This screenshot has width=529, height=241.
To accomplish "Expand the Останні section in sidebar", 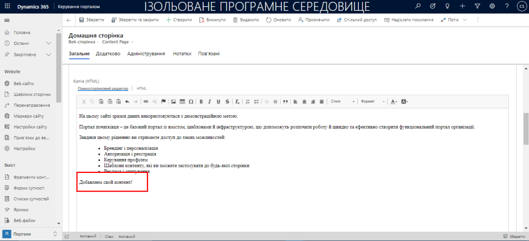I will [x=49, y=43].
